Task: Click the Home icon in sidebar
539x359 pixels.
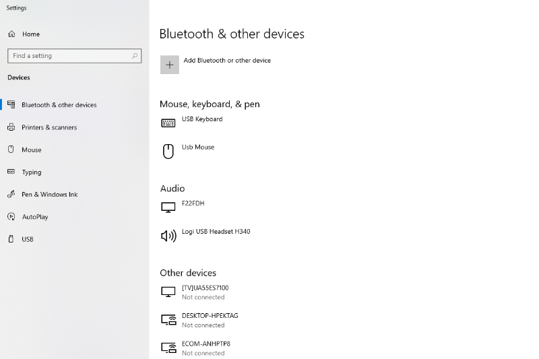Action: [11, 34]
